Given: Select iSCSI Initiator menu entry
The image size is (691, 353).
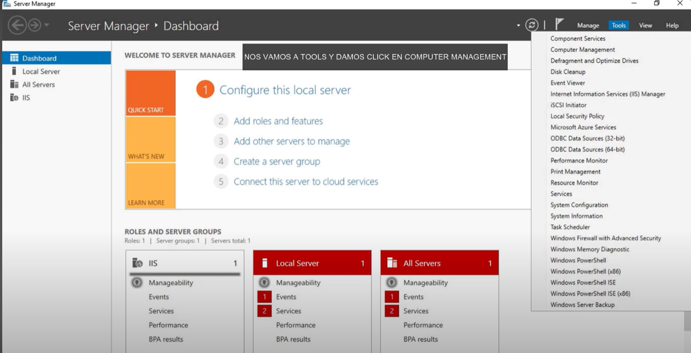Looking at the screenshot, I should click(568, 105).
